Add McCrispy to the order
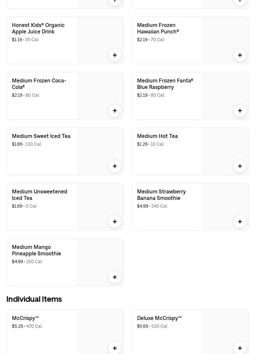The image size is (260, 354). 115,348
